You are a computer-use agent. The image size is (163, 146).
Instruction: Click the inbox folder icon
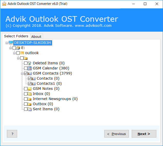(x=29, y=94)
